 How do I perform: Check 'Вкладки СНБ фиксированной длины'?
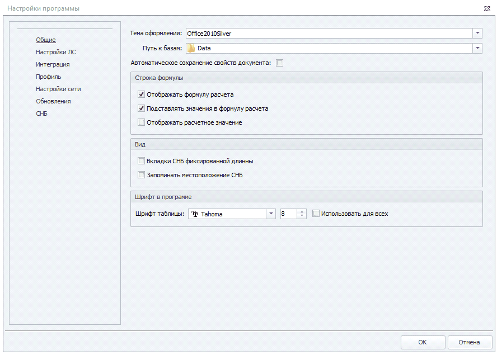tap(142, 161)
